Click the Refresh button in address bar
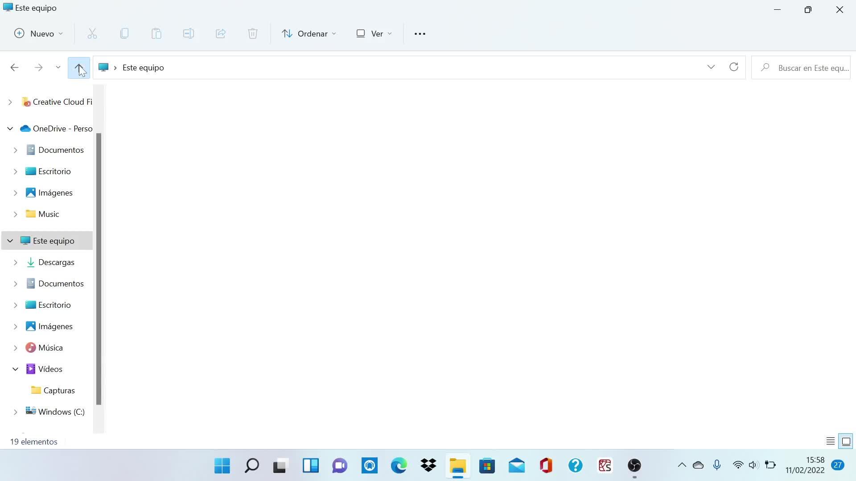 (733, 67)
